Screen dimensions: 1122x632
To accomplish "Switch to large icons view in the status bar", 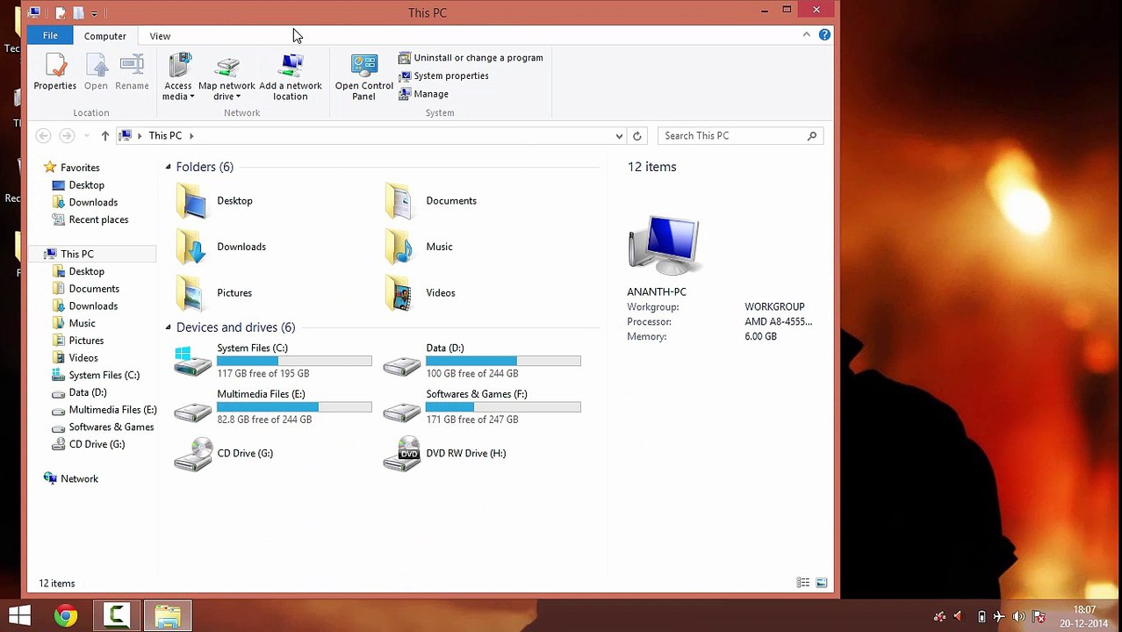I will coord(822,583).
